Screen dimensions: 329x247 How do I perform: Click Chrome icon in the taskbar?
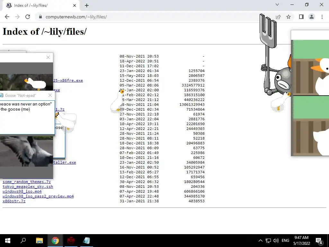(55, 241)
